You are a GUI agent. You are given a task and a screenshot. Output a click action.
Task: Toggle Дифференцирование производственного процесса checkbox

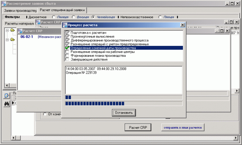tap(67, 40)
